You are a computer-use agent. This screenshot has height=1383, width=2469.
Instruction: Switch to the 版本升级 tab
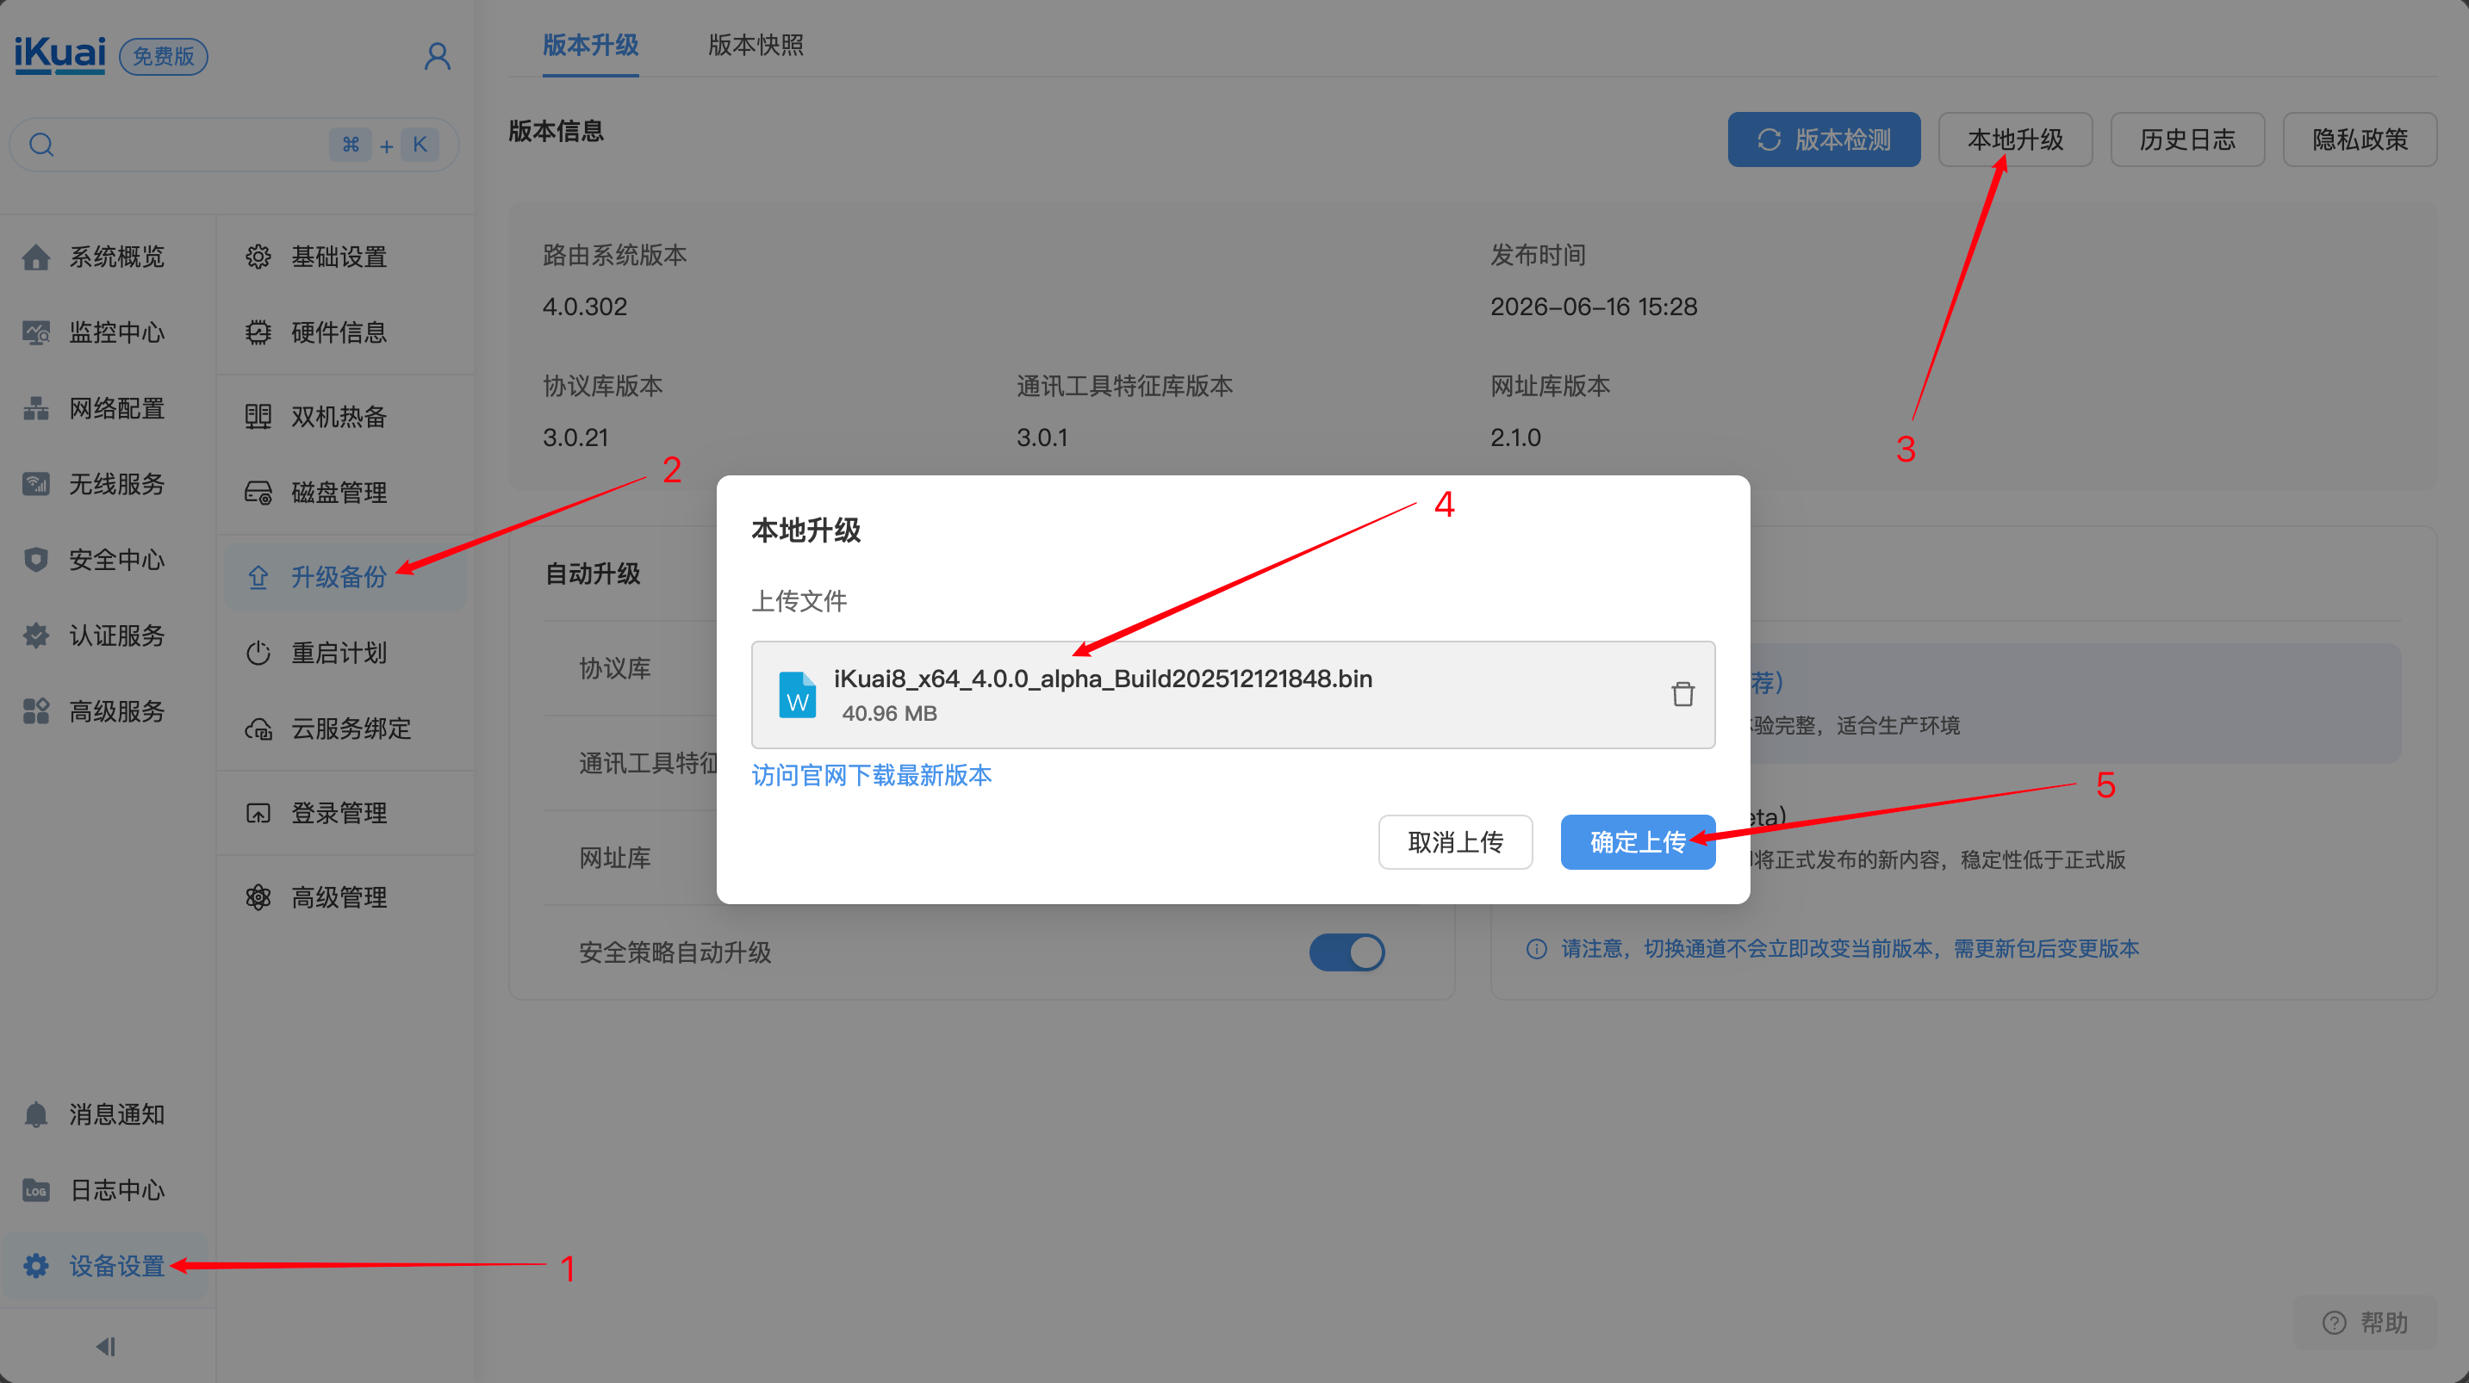[590, 45]
